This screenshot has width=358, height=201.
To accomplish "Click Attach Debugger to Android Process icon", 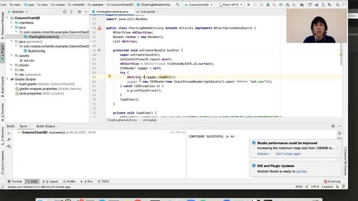I will tap(288, 4).
